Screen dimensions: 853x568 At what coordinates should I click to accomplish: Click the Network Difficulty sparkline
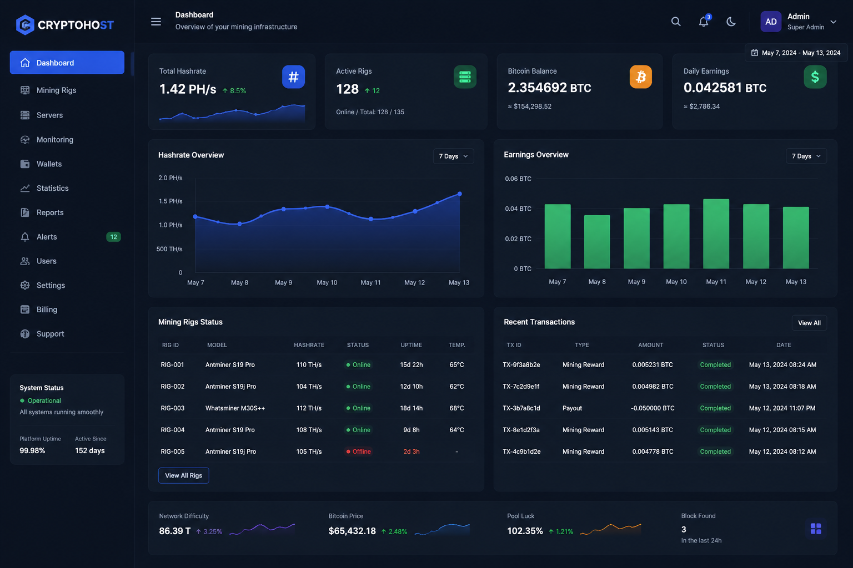coord(262,529)
